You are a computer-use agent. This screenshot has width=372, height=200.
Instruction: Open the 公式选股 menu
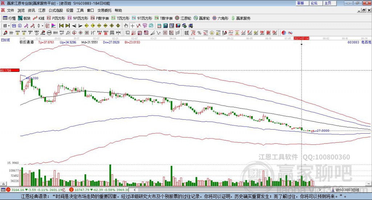coord(56,11)
